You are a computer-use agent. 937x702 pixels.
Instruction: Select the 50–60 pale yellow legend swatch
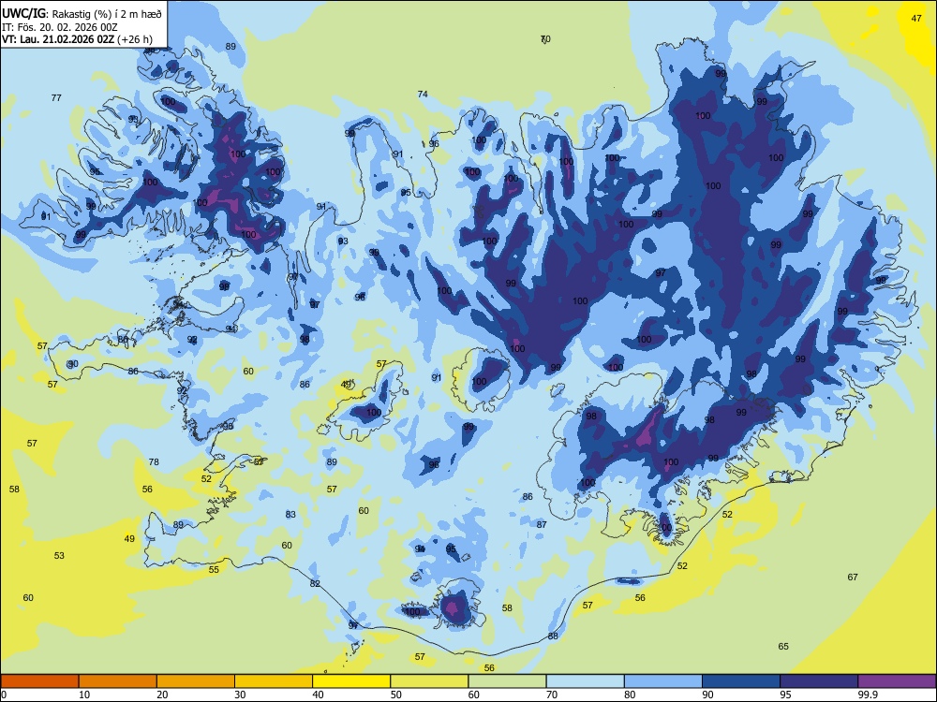(x=429, y=681)
